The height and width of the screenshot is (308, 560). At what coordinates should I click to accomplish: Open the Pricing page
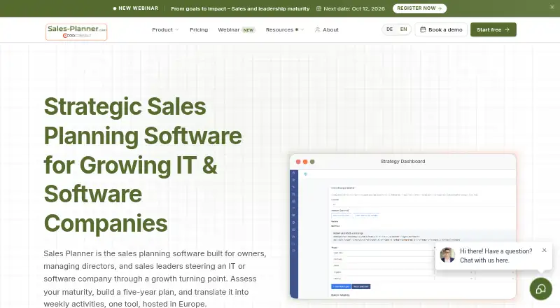pyautogui.click(x=199, y=29)
